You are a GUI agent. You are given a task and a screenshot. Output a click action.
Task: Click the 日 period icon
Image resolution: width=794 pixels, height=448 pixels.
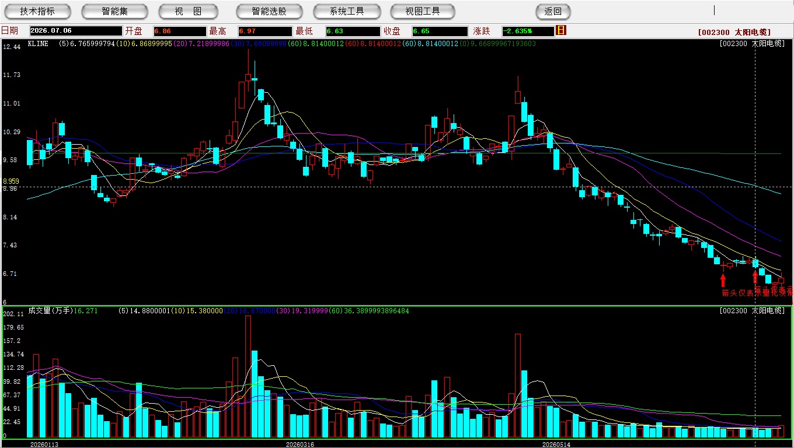click(x=561, y=30)
